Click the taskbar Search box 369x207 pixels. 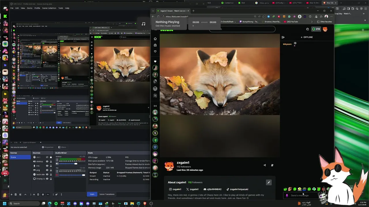[x=24, y=204]
